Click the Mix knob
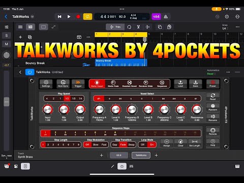 (x=64, y=109)
